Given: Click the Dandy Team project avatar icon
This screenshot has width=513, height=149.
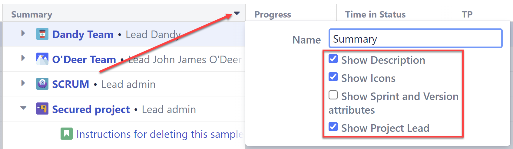Looking at the screenshot, I should [x=42, y=34].
